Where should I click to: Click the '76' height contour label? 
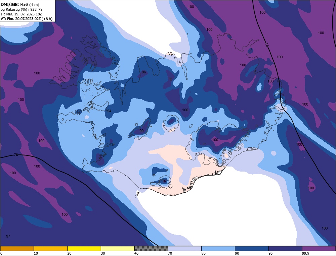pos(266,45)
